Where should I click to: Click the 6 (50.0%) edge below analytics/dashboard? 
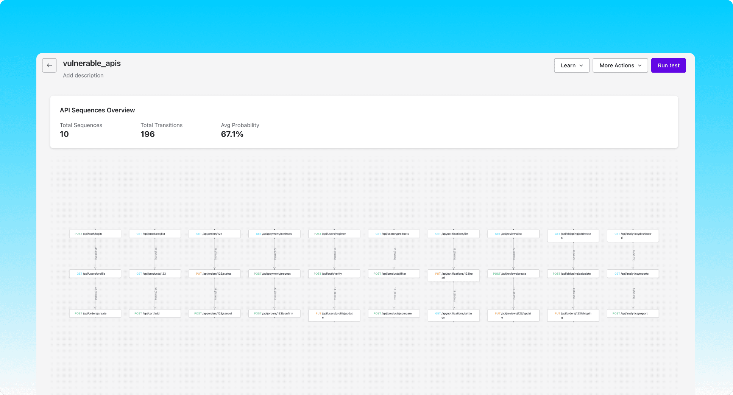pyautogui.click(x=634, y=256)
